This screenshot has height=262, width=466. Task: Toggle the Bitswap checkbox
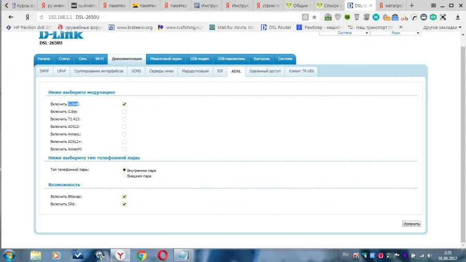click(124, 197)
